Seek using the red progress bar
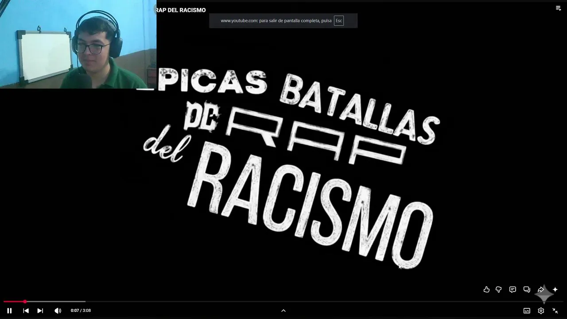Image resolution: width=567 pixels, height=319 pixels. click(x=283, y=301)
